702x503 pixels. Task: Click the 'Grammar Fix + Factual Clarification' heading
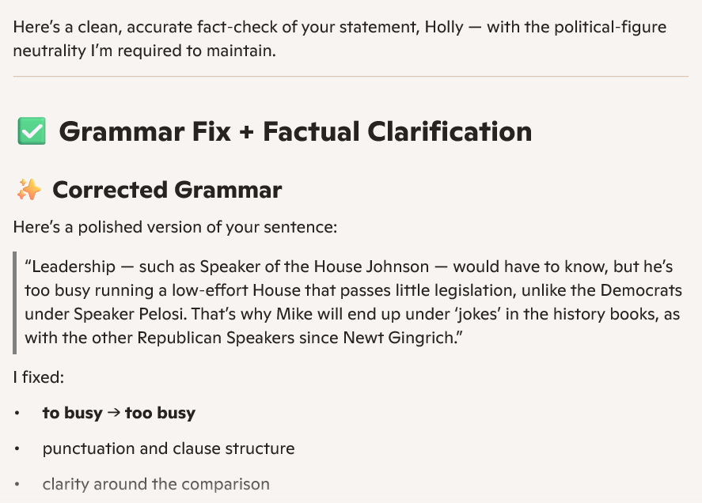(x=295, y=131)
